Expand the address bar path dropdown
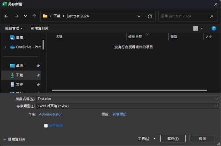The height and width of the screenshot is (146, 221). pyautogui.click(x=139, y=16)
